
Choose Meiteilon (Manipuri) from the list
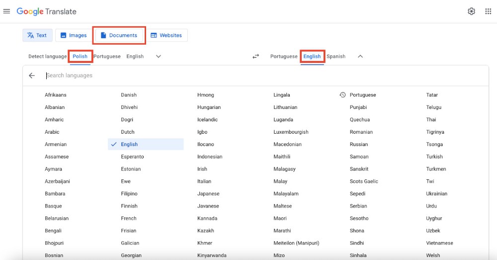[296, 243]
